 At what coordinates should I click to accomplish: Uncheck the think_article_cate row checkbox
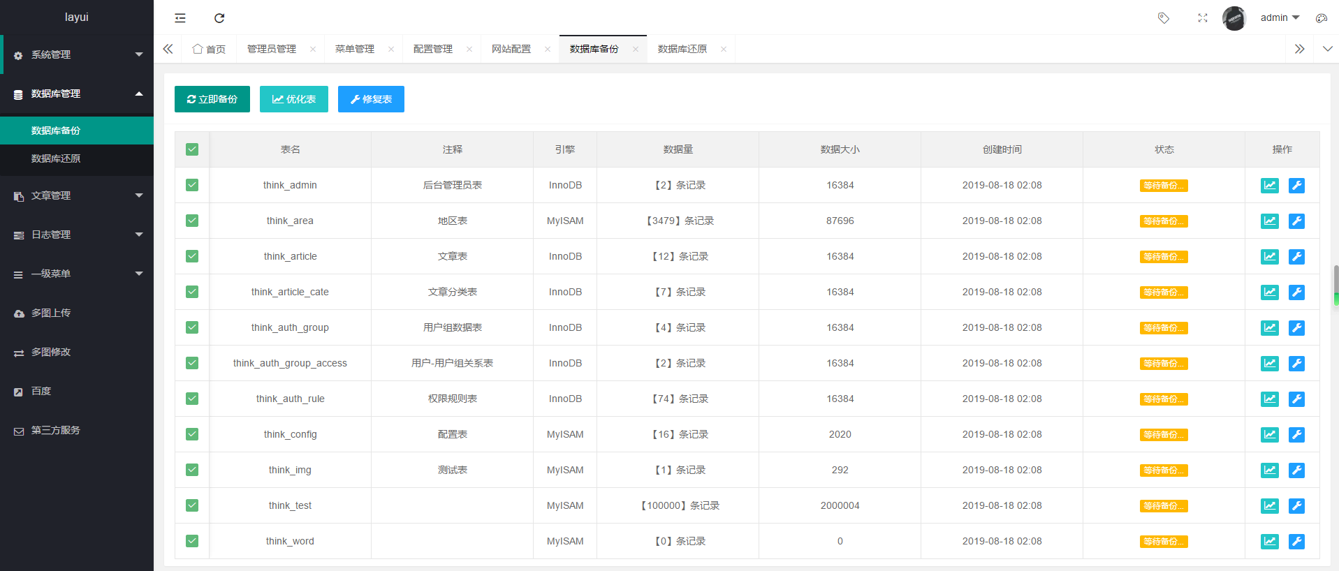click(192, 292)
